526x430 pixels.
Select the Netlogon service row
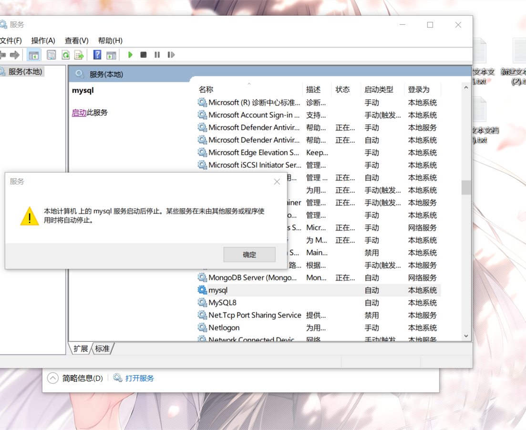[x=319, y=328]
